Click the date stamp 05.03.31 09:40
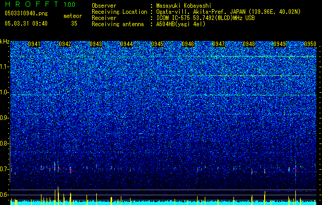 click(x=26, y=24)
